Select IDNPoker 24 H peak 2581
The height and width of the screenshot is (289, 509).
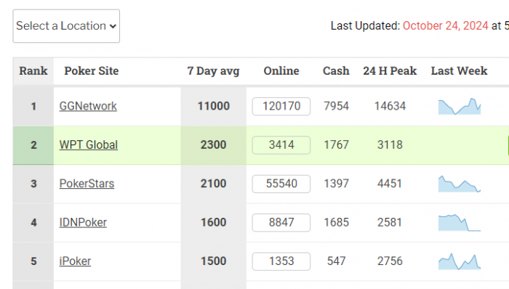coord(390,222)
